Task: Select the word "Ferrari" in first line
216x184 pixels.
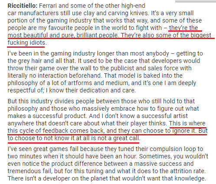Action: tap(48, 6)
